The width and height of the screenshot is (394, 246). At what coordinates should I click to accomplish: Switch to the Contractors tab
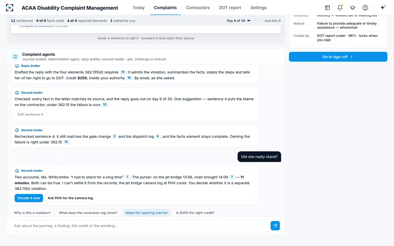[x=198, y=8]
